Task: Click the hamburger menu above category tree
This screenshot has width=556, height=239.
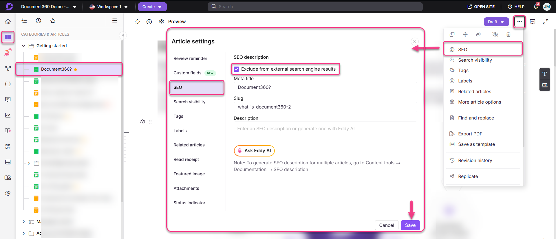Action: [x=115, y=21]
